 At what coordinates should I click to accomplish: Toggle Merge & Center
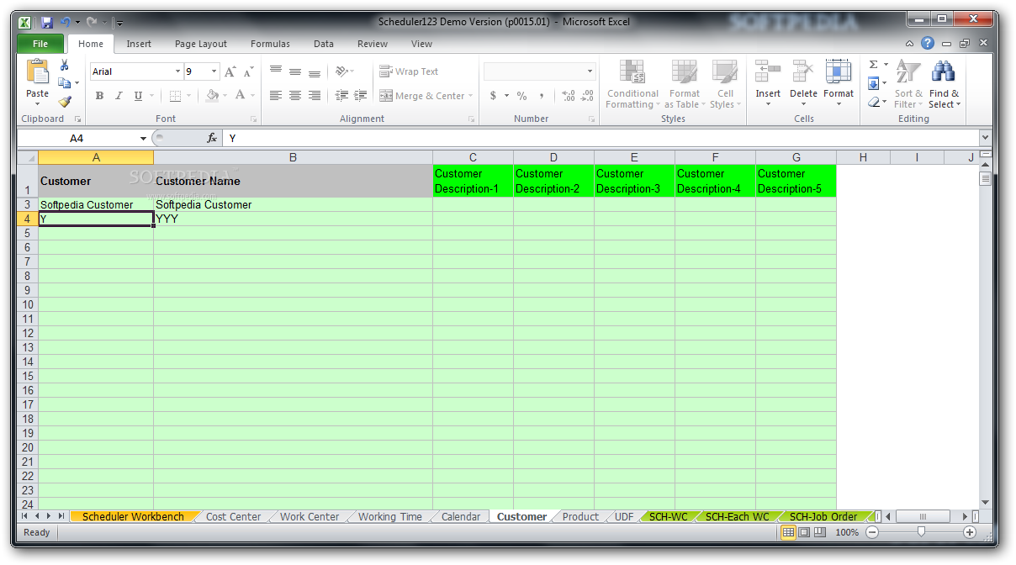coord(421,96)
